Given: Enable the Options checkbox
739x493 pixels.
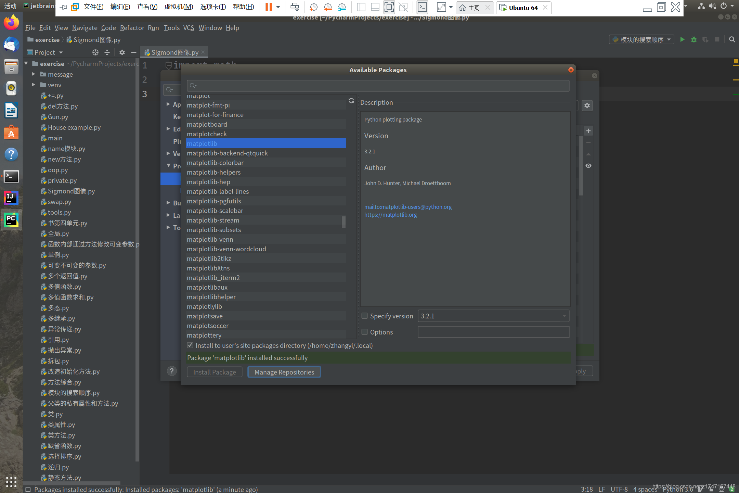Looking at the screenshot, I should pos(365,332).
